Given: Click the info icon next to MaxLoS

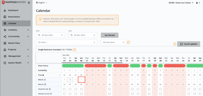Looking at the screenshot, I should click(x=45, y=85).
